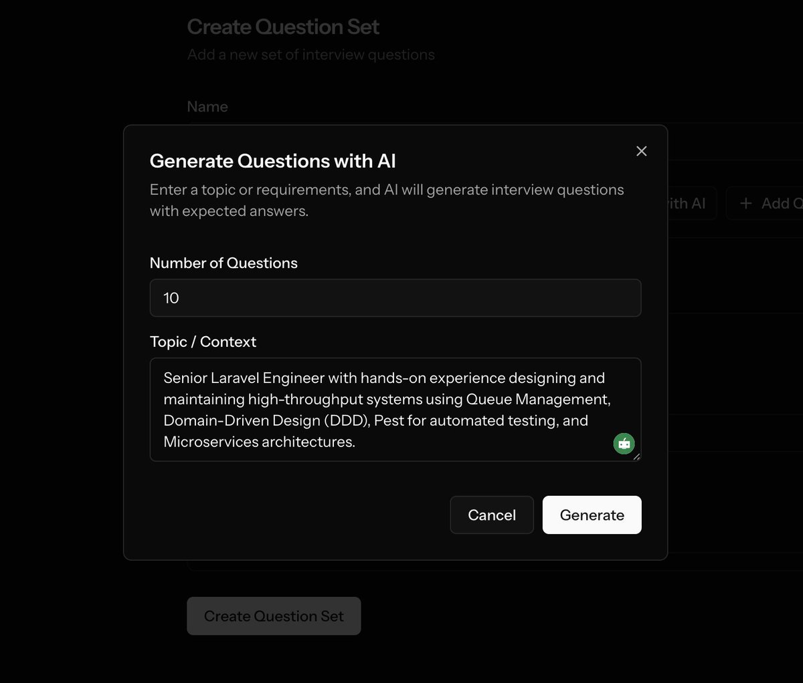The image size is (803, 683).
Task: Click the textarea resize handle corner
Action: pyautogui.click(x=636, y=457)
